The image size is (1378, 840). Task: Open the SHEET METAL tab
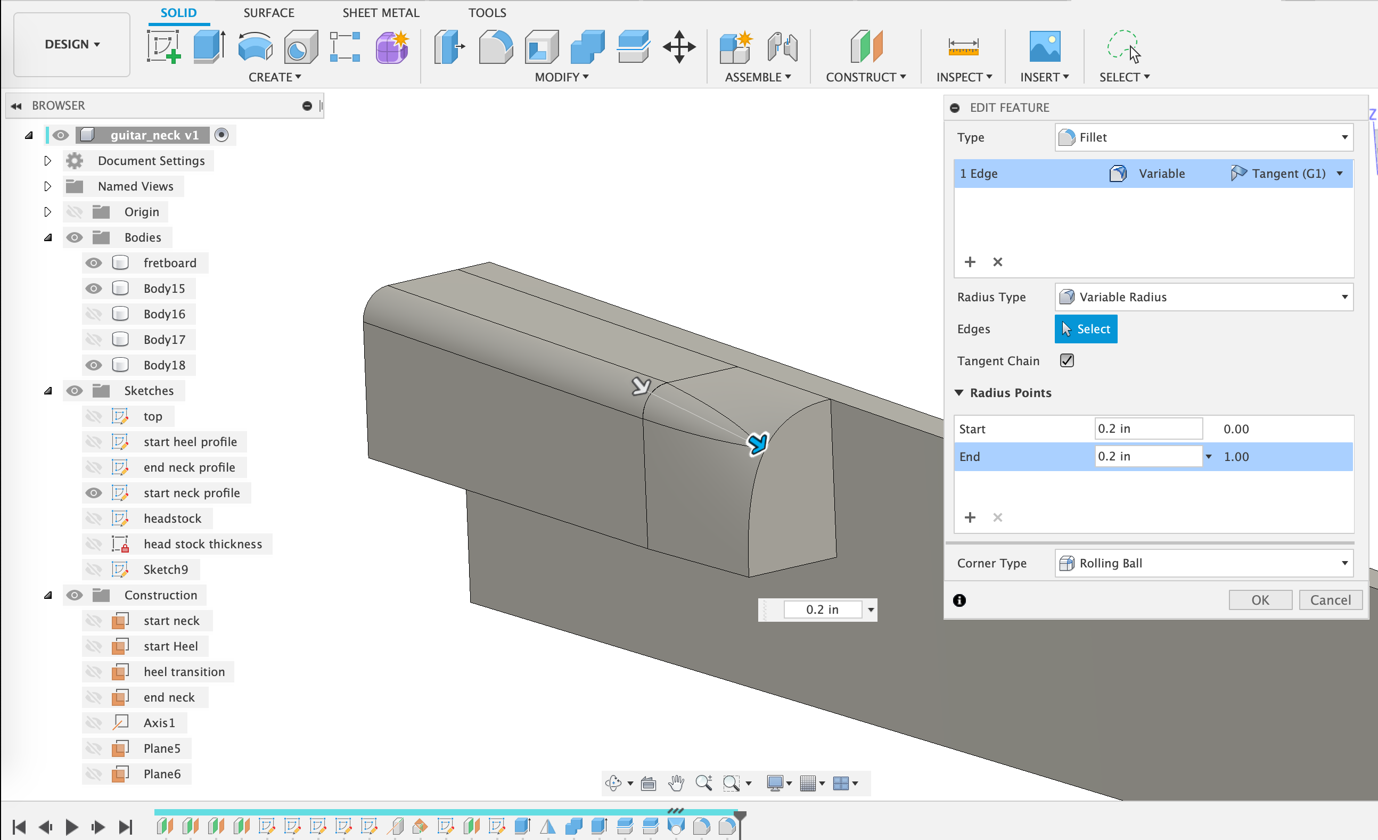pos(381,12)
